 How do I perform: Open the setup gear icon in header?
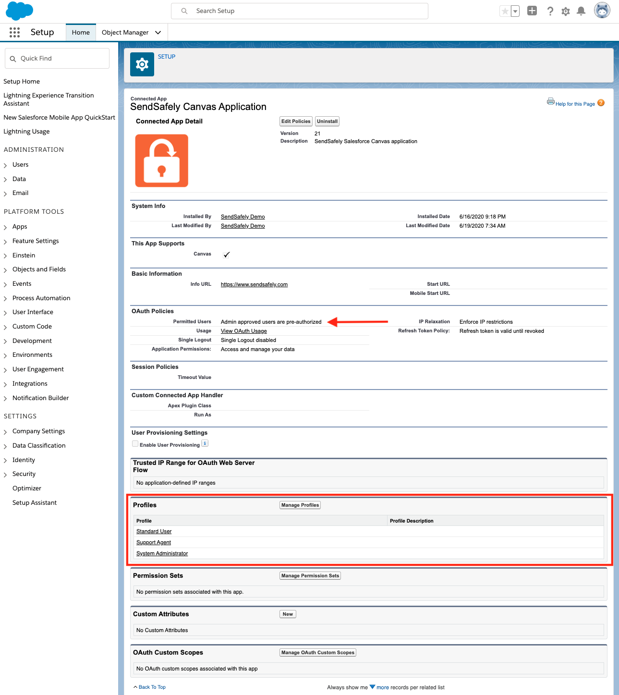(x=566, y=11)
